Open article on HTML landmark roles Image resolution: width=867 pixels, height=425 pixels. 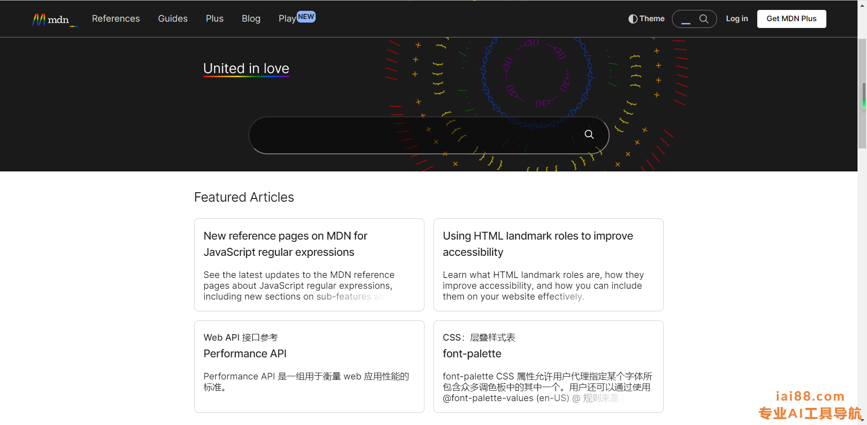[x=538, y=244]
